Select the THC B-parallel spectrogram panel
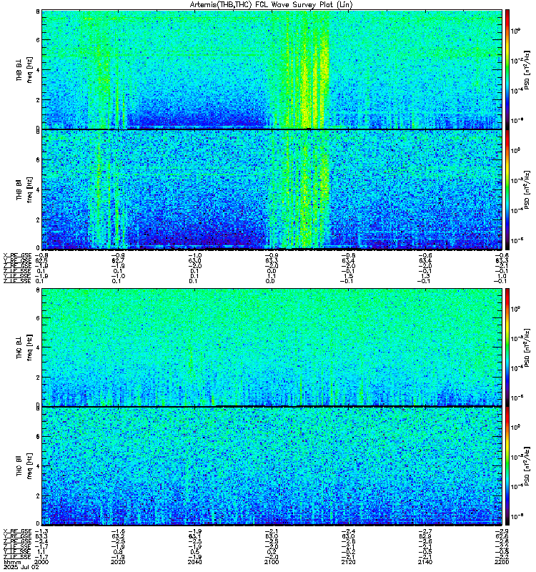536x572 pixels. tap(272, 466)
